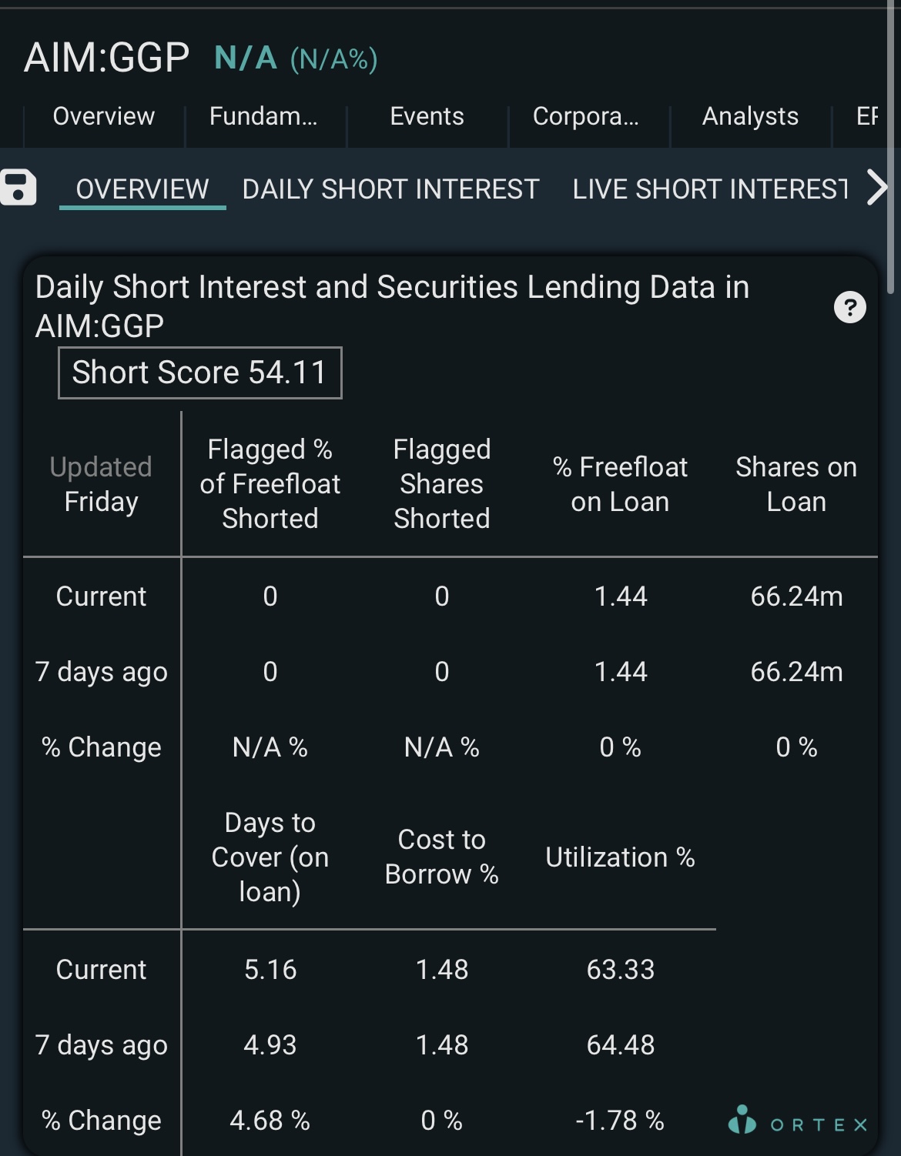Switch to the Overview top tab
This screenshot has width=901, height=1156.
(104, 116)
